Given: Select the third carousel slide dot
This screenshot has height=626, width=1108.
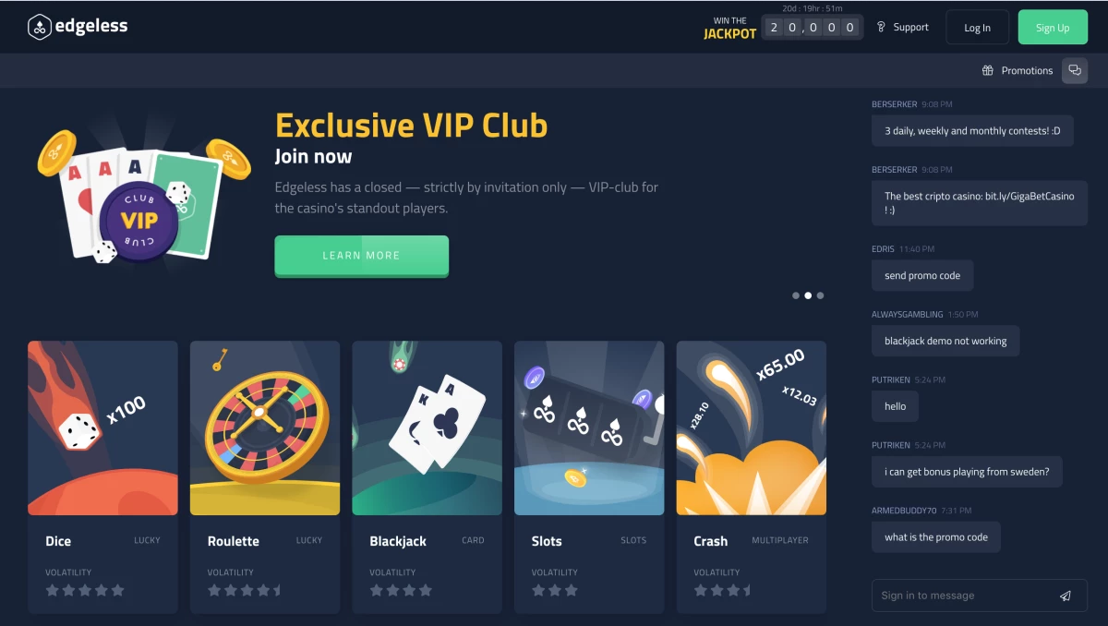Looking at the screenshot, I should [x=820, y=295].
